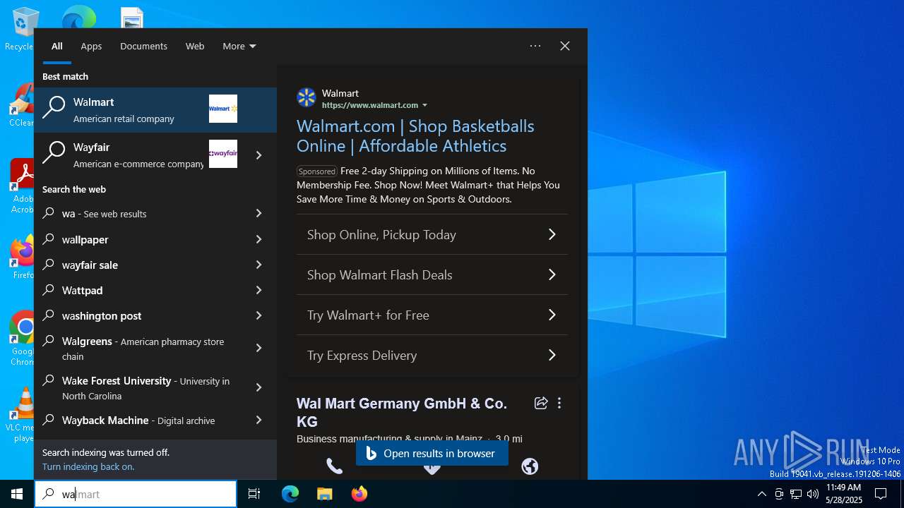Click Turn indexing back on link
Viewport: 904px width, 508px height.
tap(88, 466)
